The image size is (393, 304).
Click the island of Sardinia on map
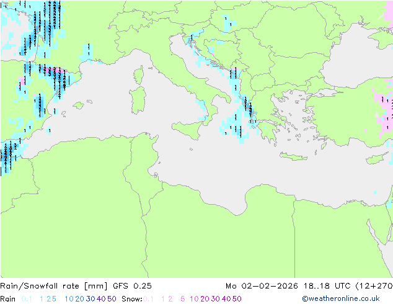click(x=138, y=101)
